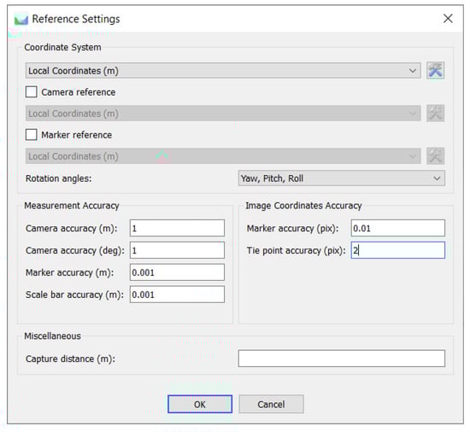Click the greyed marker reference coordinates dropdown
Viewport: 470px width, 432px height.
(x=223, y=156)
